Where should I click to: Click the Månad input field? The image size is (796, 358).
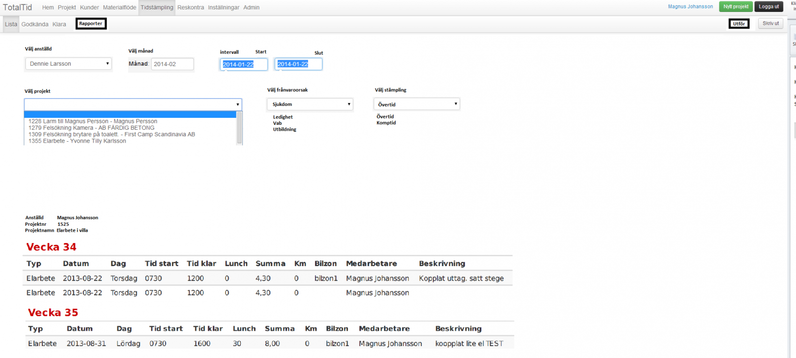172,64
